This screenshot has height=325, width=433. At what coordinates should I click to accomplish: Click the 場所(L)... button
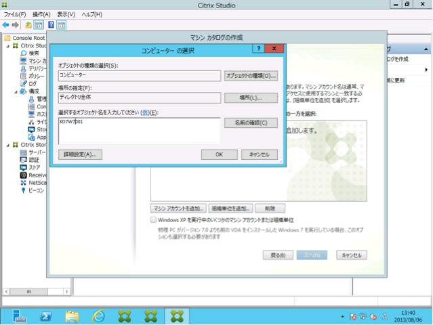[x=251, y=98]
